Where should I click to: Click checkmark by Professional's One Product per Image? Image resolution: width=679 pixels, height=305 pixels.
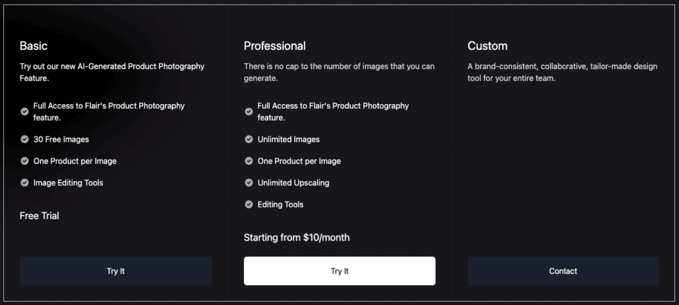(249, 160)
